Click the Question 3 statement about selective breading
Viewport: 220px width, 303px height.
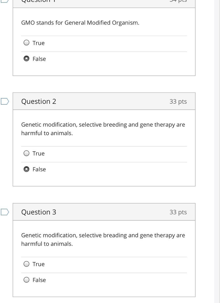click(103, 239)
